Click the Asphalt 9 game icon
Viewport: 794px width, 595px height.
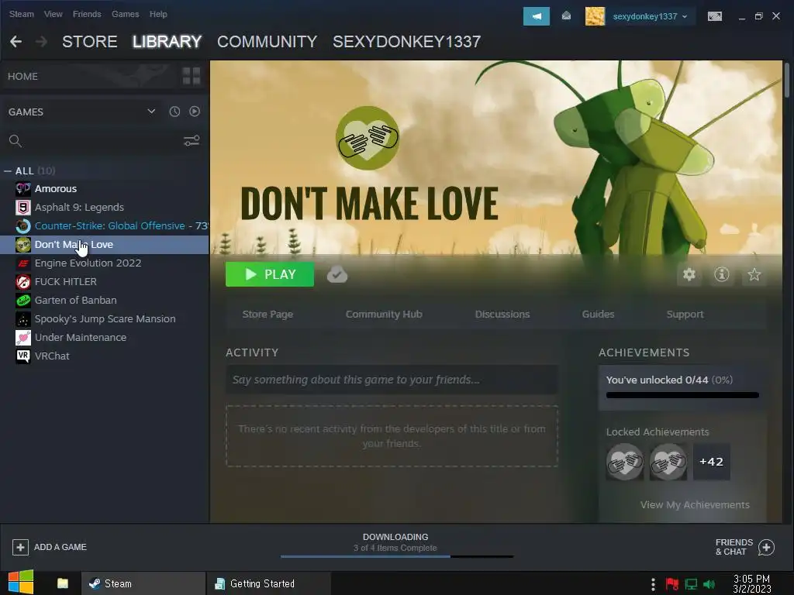(22, 208)
